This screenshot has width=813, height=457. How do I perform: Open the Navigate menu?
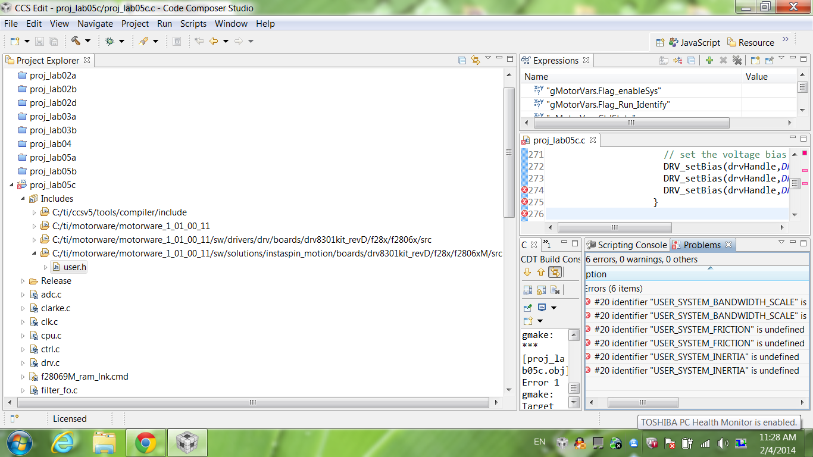click(x=95, y=24)
